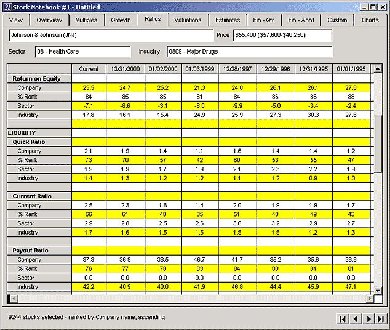Select the Ratios tab
The height and width of the screenshot is (330, 390).
click(x=153, y=19)
